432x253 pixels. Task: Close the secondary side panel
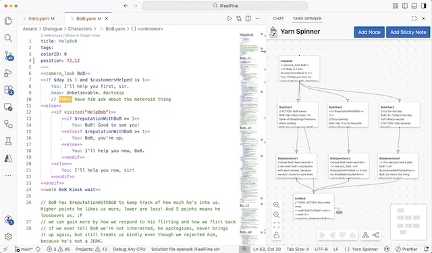pyautogui.click(x=424, y=18)
